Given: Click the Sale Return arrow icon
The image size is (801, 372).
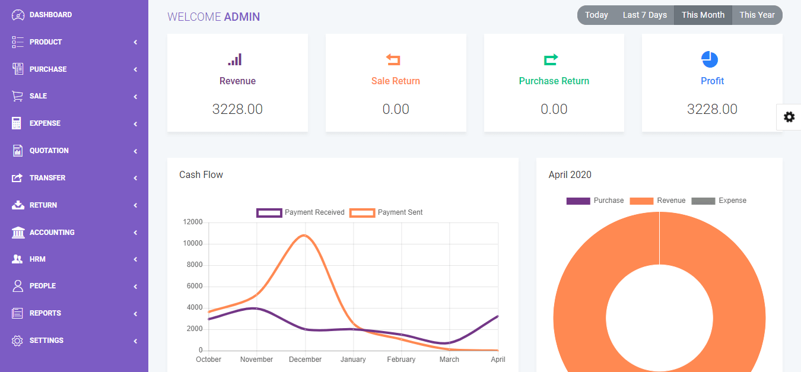Looking at the screenshot, I should pos(393,59).
